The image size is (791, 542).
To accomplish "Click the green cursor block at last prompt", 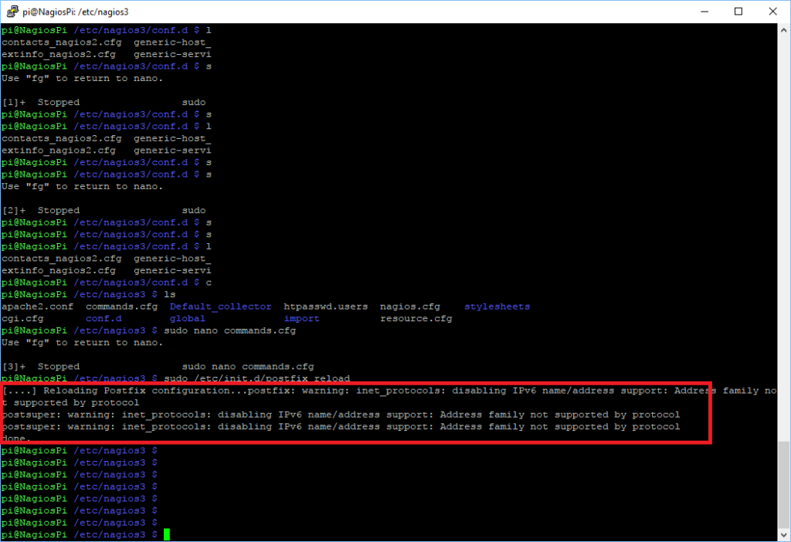I will click(167, 534).
